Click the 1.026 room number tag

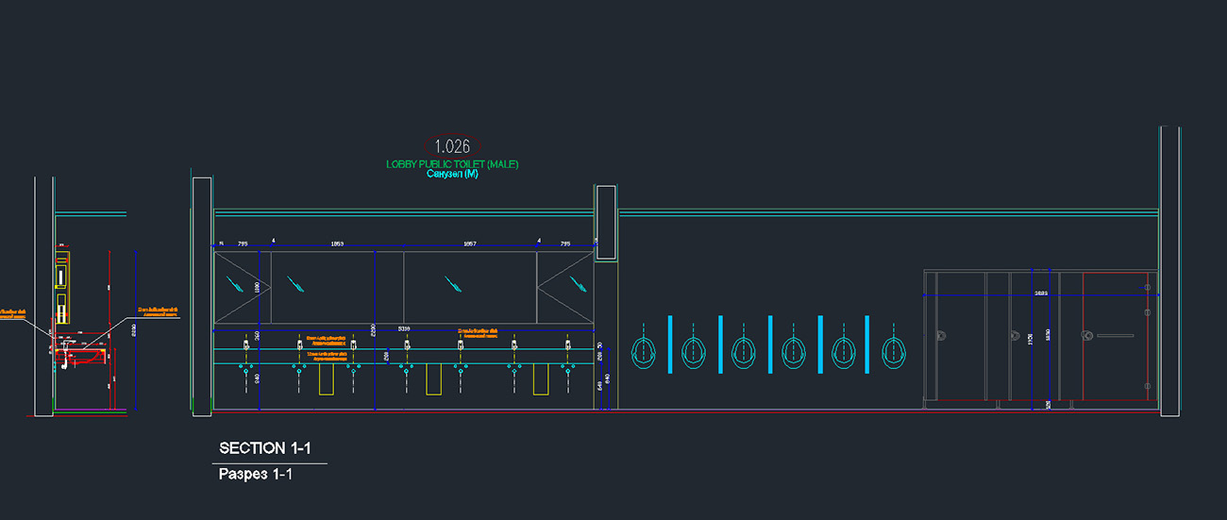point(452,146)
